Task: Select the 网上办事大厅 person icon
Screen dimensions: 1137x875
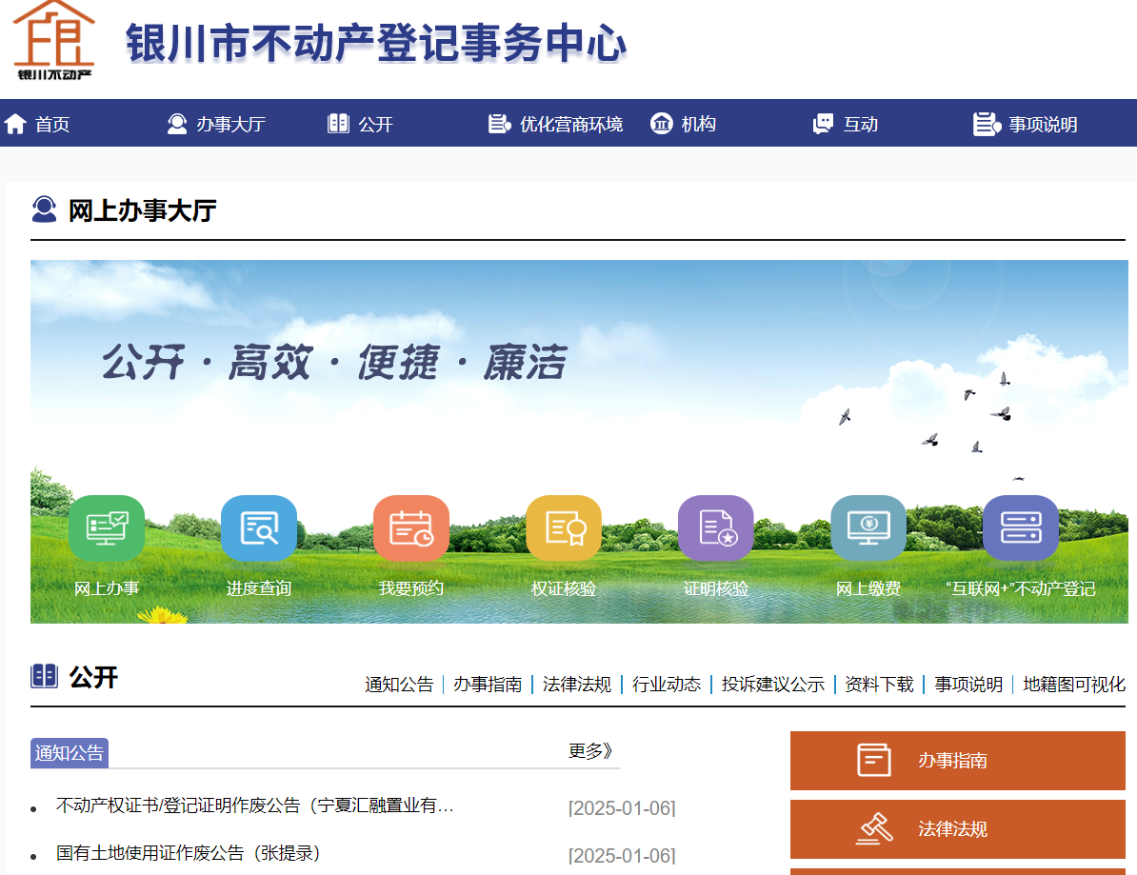Action: [x=42, y=209]
